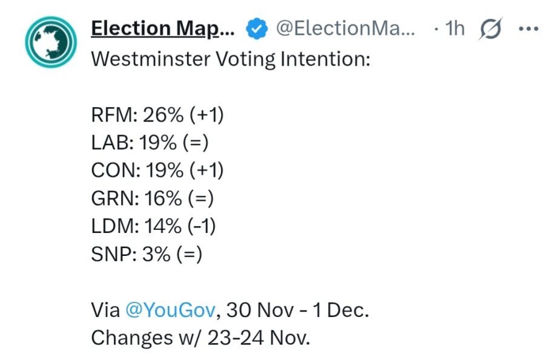Click the blue verified badge
This screenshot has height=363, width=560.
point(257,28)
